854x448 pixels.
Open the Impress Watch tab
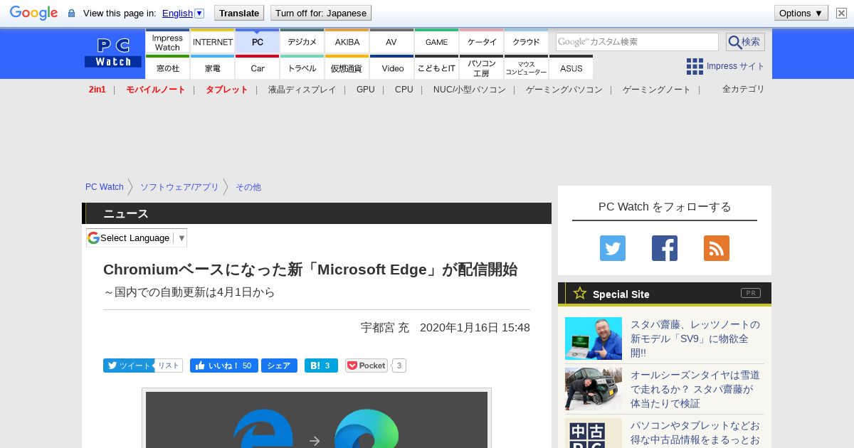pyautogui.click(x=167, y=42)
